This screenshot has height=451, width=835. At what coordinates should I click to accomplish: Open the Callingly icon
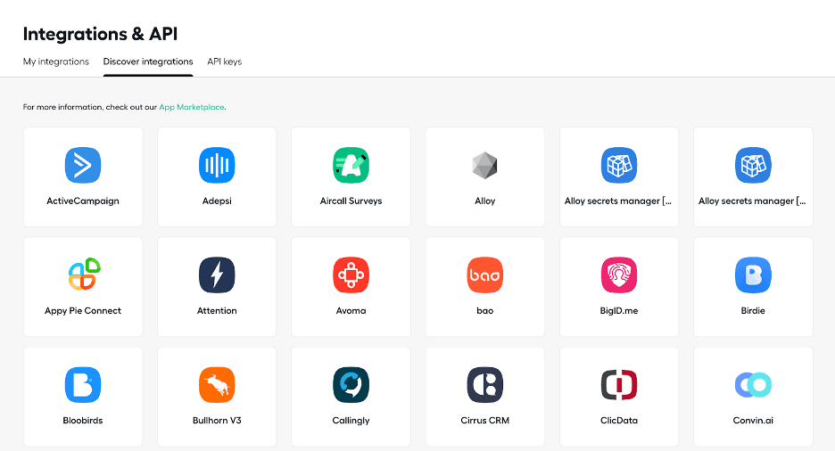pos(351,384)
